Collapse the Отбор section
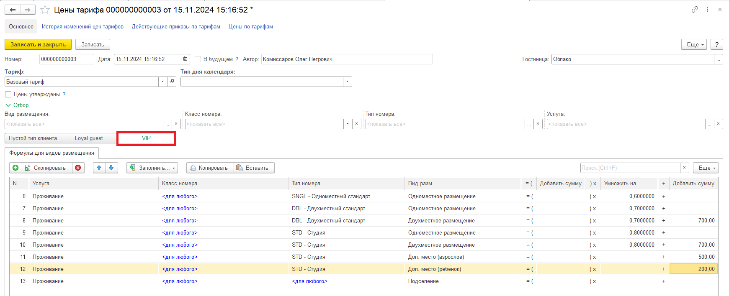The height and width of the screenshot is (296, 729). pos(17,105)
